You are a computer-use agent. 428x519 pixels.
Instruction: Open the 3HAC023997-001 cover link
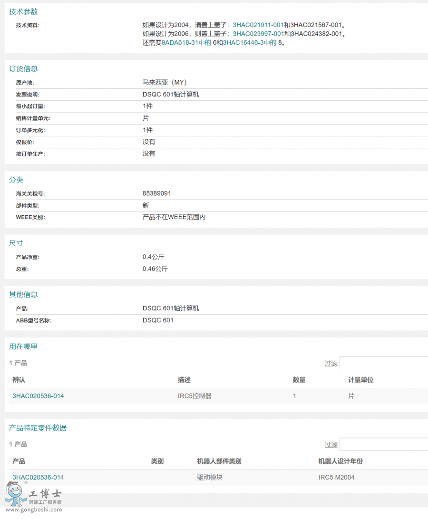point(258,34)
